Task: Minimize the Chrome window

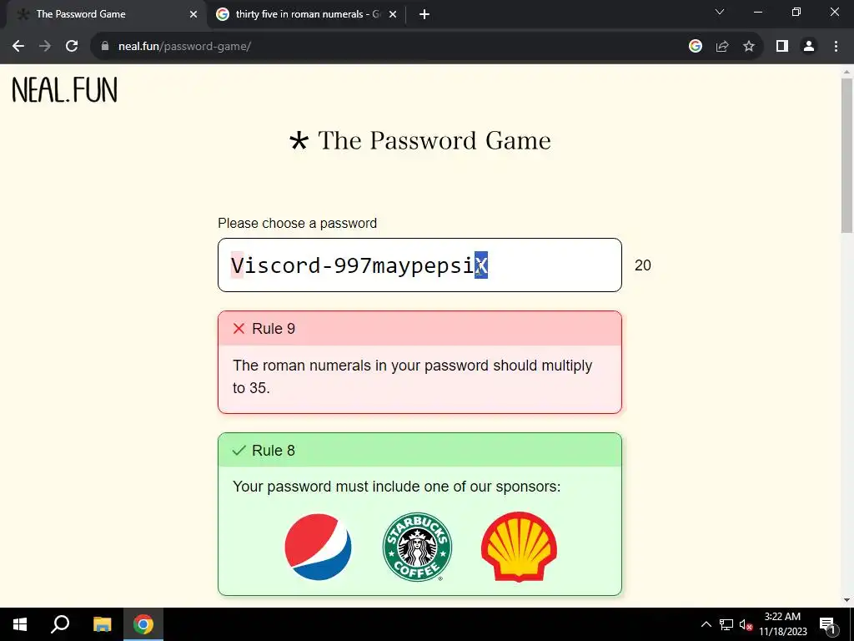Action: 757,12
